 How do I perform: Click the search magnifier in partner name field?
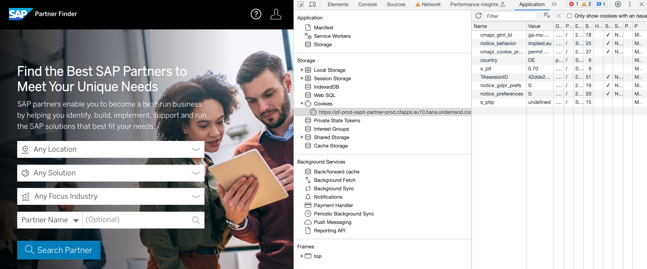[x=196, y=220]
